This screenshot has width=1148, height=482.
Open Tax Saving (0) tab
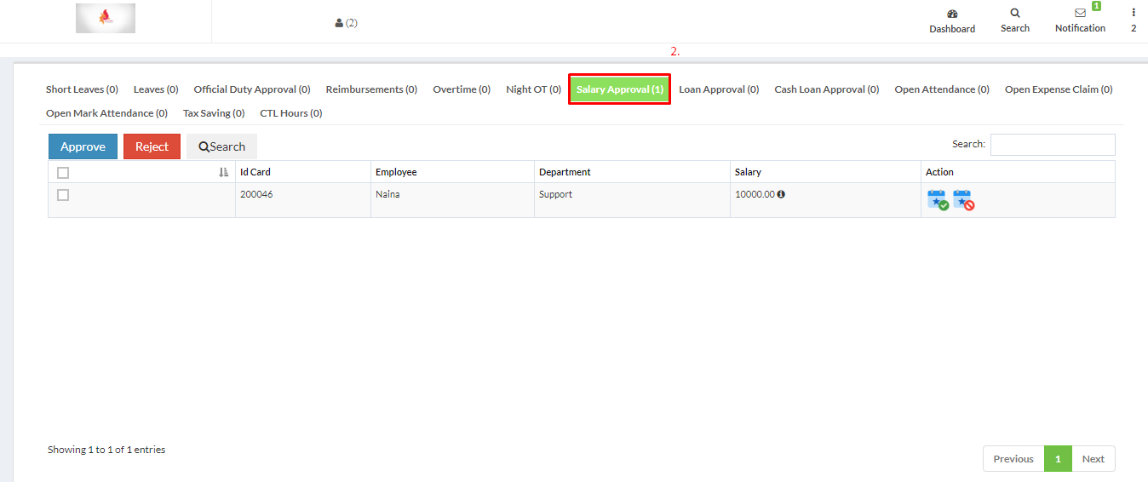[x=214, y=113]
